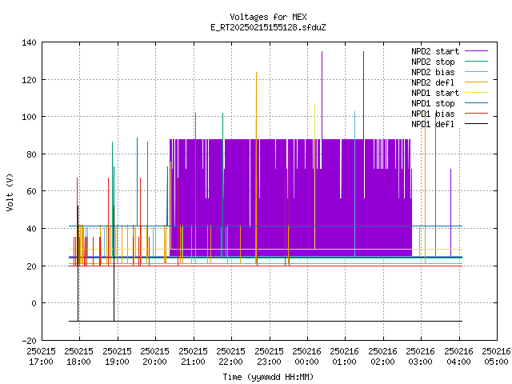Image resolution: width=512 pixels, height=384 pixels.
Task: Click the yellow NPD1 start legend line
Action: [476, 93]
